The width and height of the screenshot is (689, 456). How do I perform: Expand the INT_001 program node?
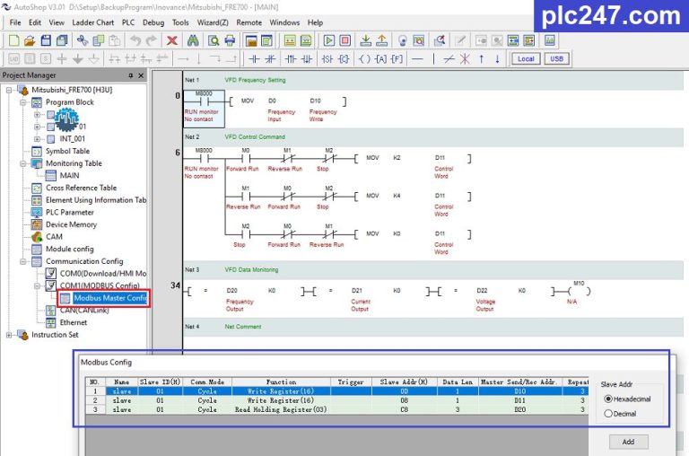[37, 139]
